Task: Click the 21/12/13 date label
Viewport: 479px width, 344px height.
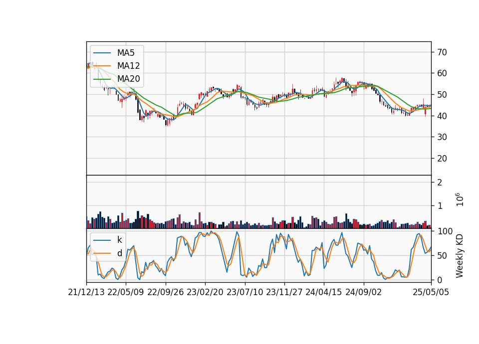Action: [x=86, y=292]
